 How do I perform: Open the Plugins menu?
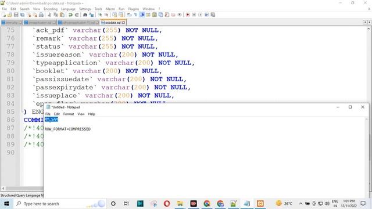point(133,9)
